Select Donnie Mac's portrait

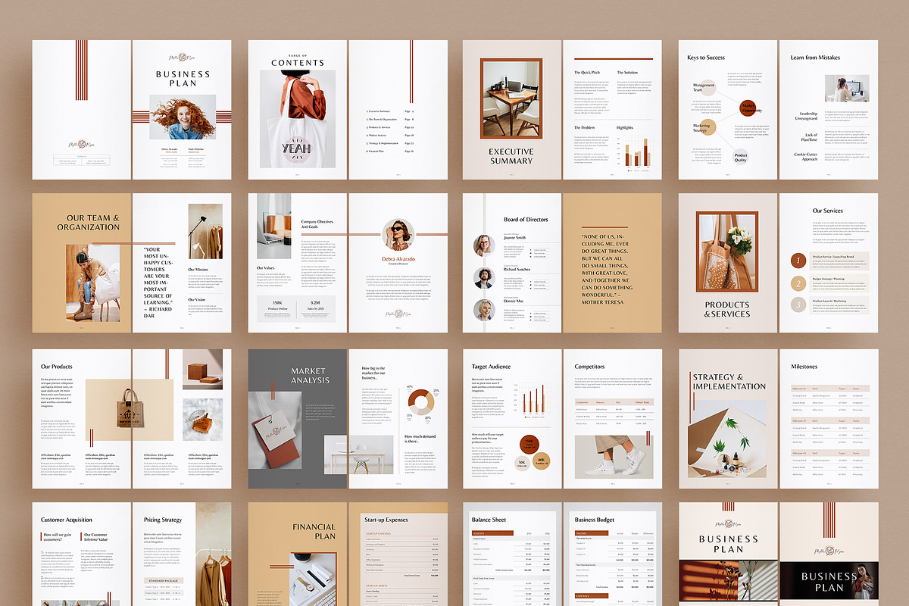click(x=485, y=310)
